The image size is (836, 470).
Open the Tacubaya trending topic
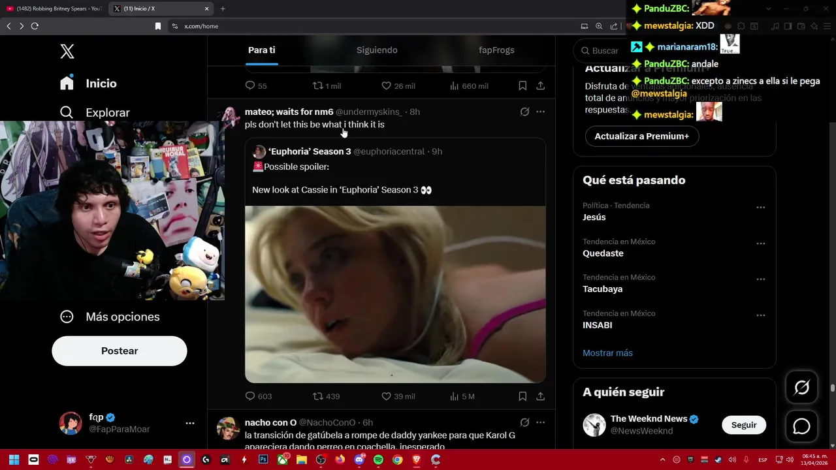pyautogui.click(x=602, y=289)
